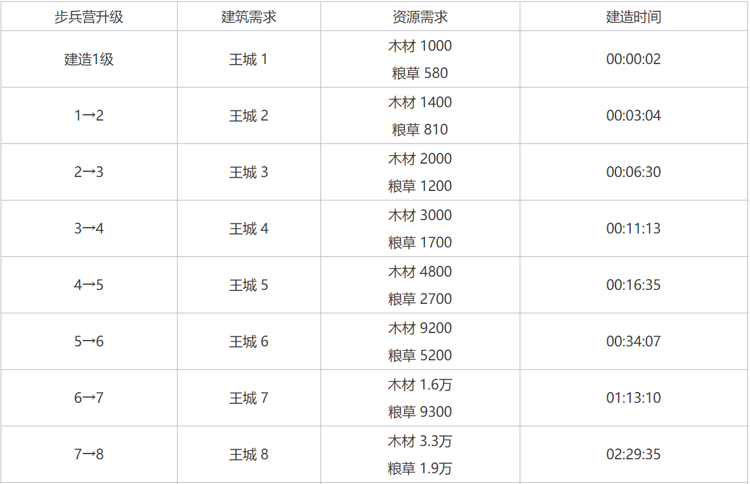Click the 粮草 810 text
This screenshot has height=484, width=750.
tap(420, 130)
